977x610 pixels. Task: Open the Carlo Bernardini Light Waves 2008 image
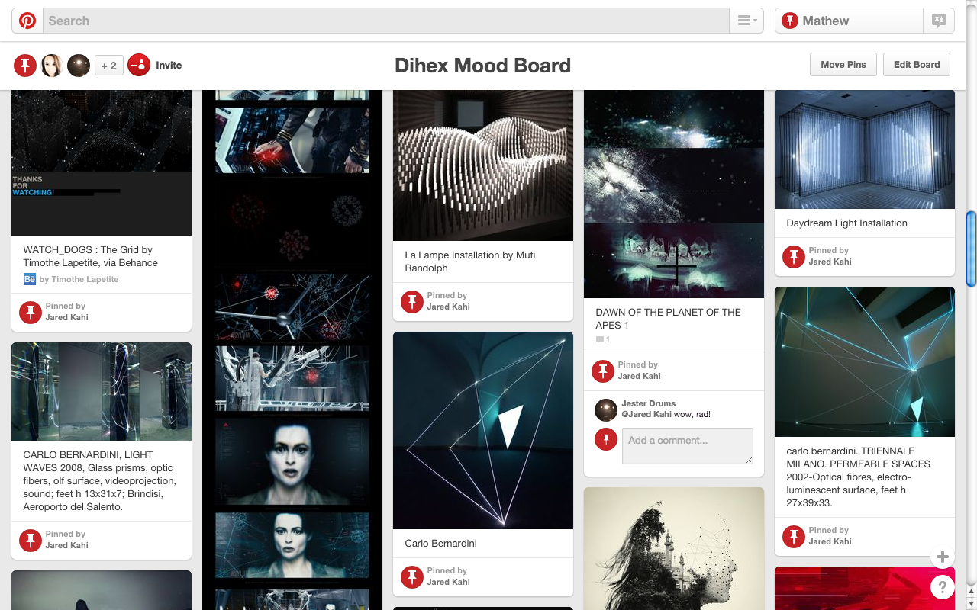pos(102,392)
